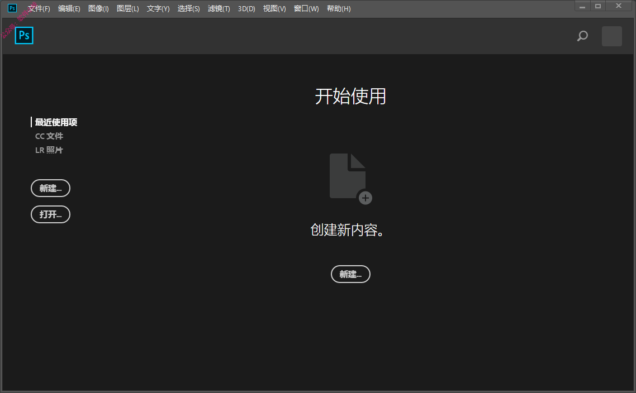
Task: Minimize the Photoshop window
Action: (582, 6)
